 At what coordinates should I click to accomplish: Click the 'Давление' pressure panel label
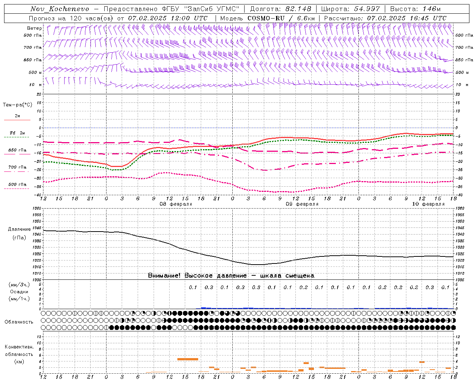point(19,229)
